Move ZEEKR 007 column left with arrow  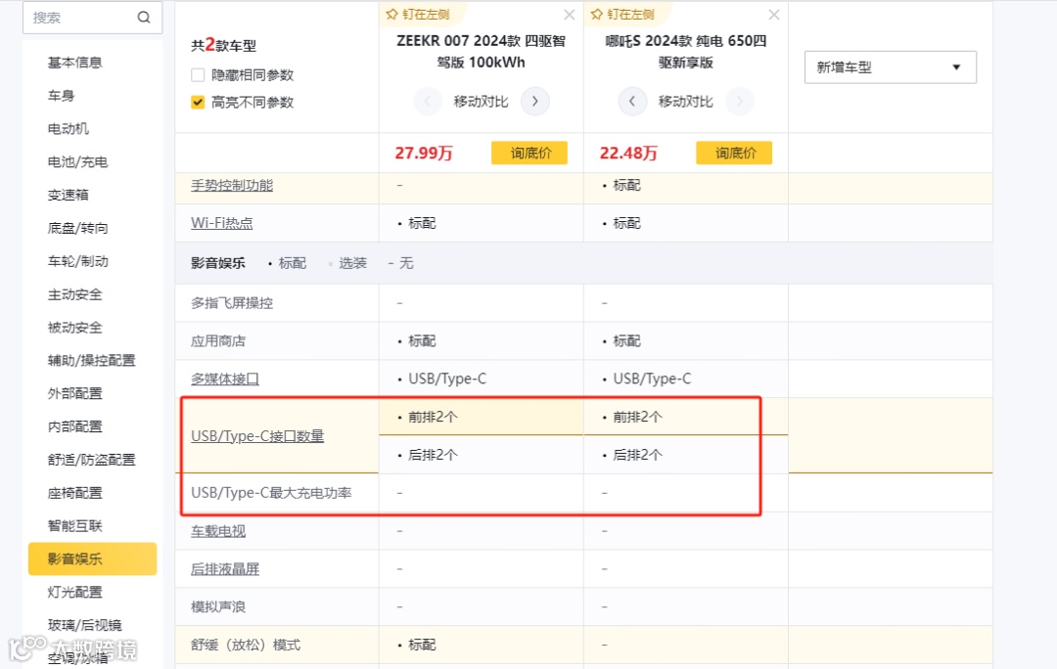(x=428, y=102)
